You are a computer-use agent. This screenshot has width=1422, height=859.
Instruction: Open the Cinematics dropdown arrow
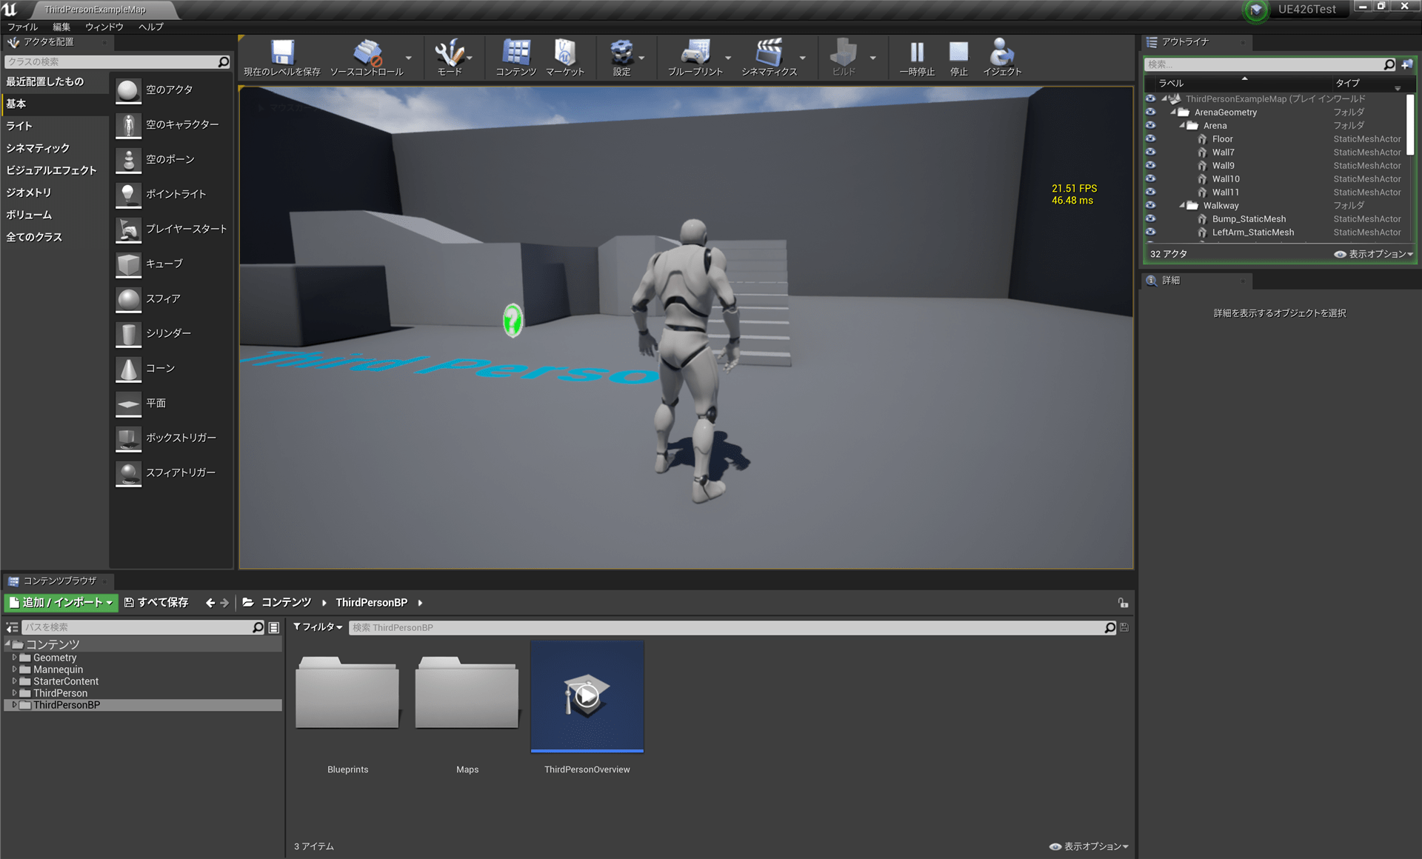(x=802, y=58)
